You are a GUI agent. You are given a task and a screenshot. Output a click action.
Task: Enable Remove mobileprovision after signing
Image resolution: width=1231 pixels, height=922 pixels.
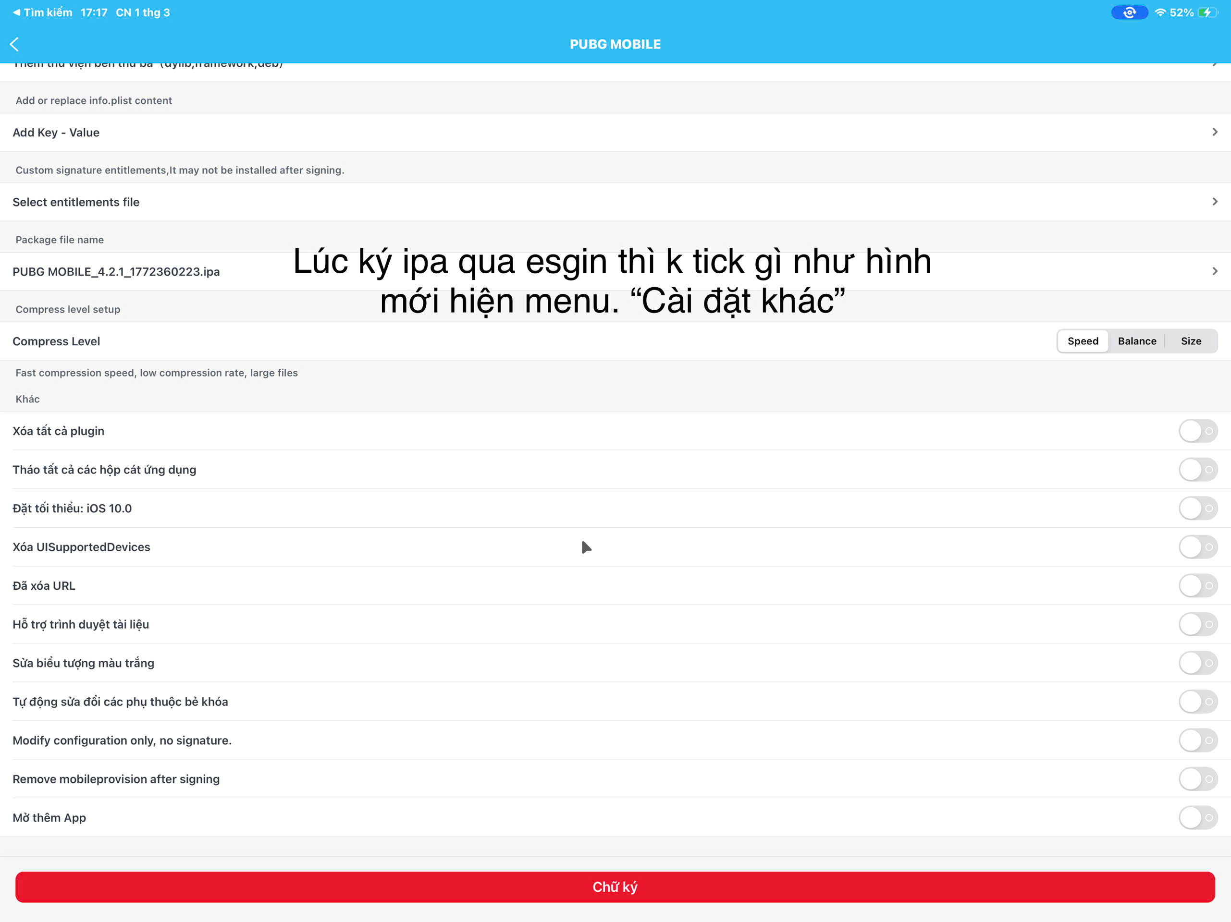(1198, 778)
